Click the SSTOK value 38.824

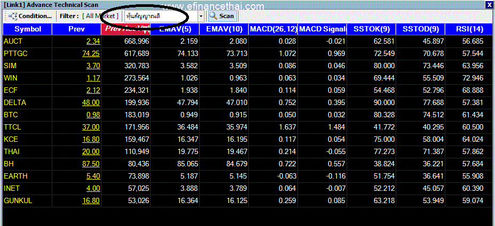point(384,164)
